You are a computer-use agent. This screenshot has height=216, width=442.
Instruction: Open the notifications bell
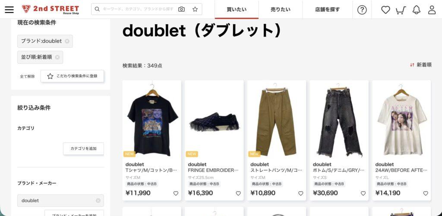(x=417, y=10)
